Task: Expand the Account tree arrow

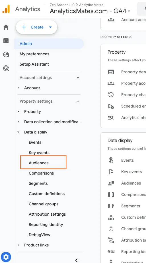Action: pyautogui.click(x=18, y=88)
